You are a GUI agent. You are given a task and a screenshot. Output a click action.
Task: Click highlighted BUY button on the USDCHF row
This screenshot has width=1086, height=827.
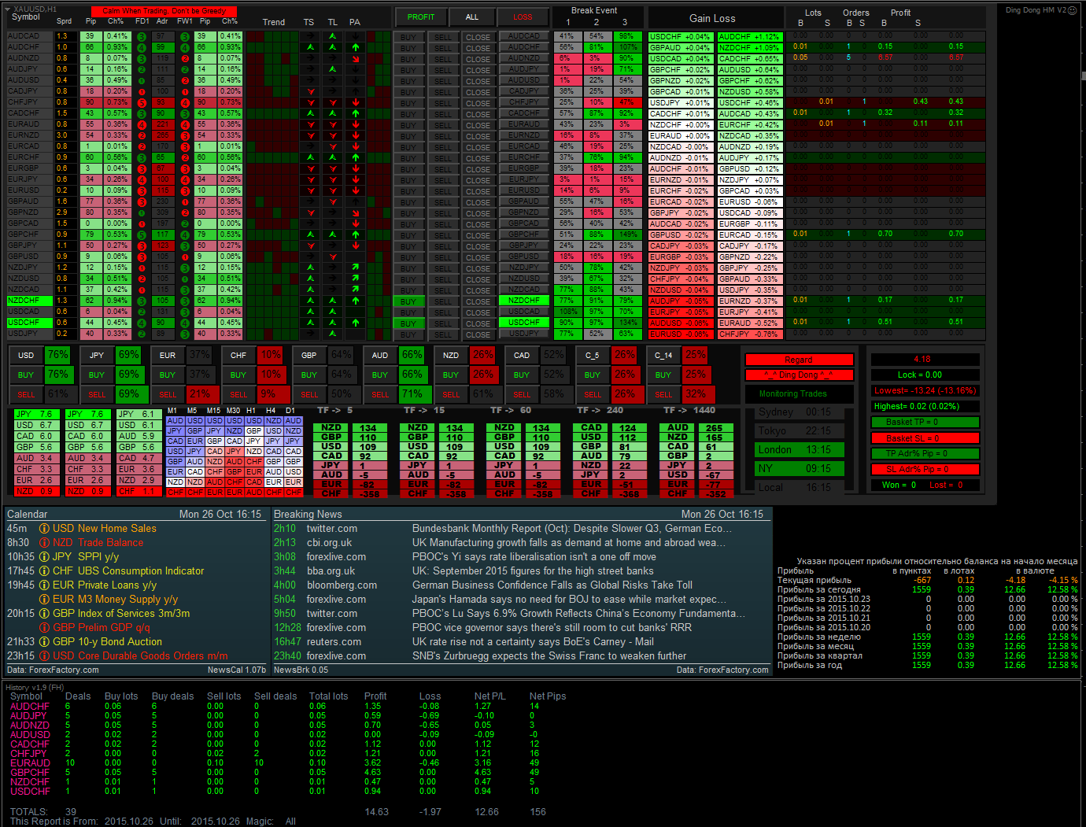pos(408,323)
